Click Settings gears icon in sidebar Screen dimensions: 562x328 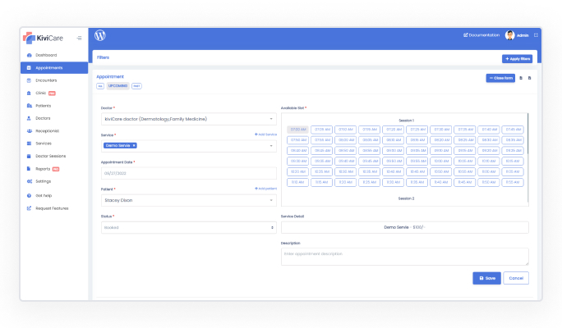click(29, 181)
